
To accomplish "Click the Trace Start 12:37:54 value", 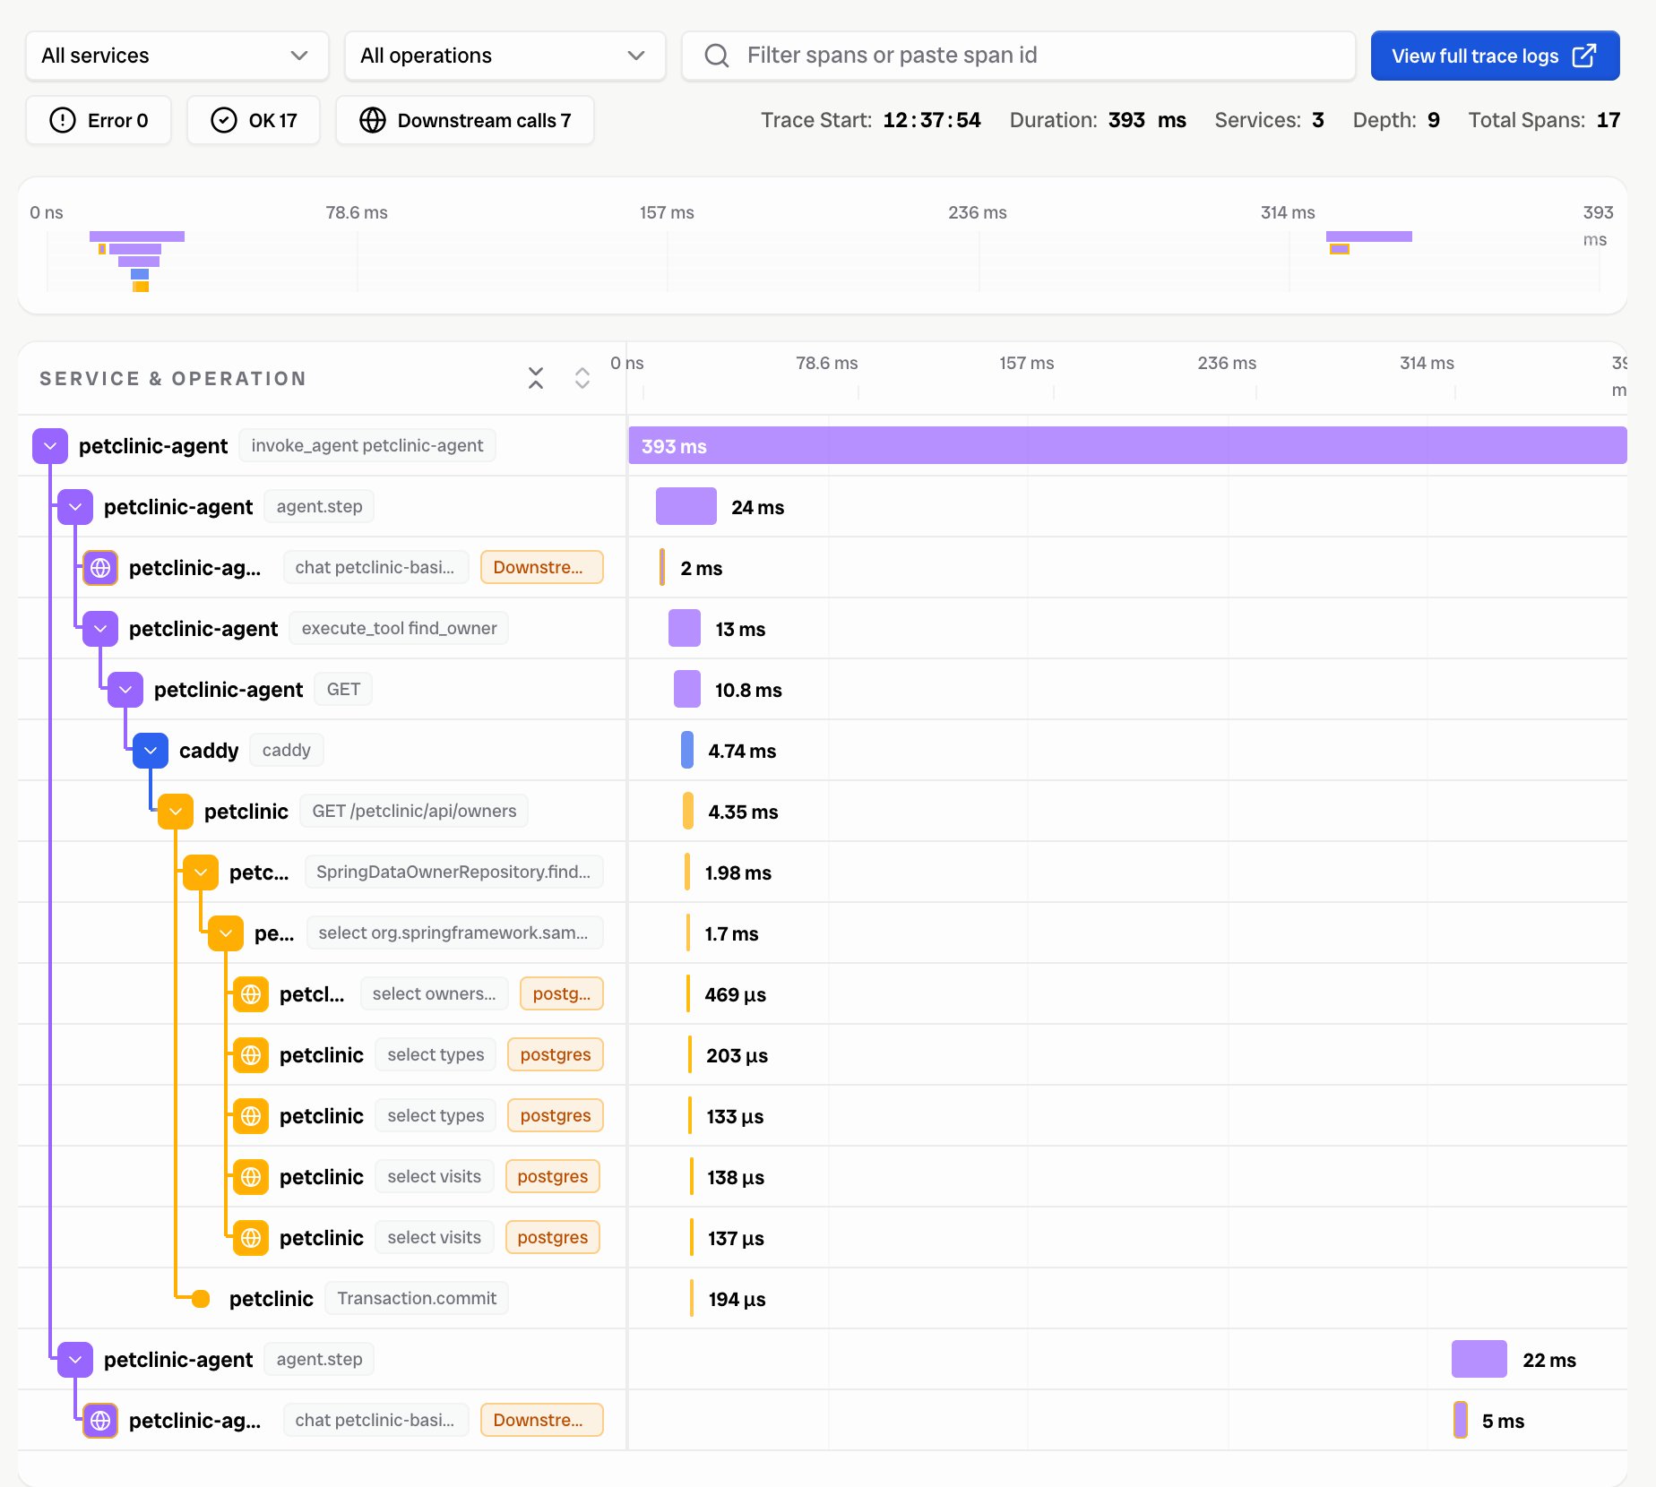I will 932,120.
